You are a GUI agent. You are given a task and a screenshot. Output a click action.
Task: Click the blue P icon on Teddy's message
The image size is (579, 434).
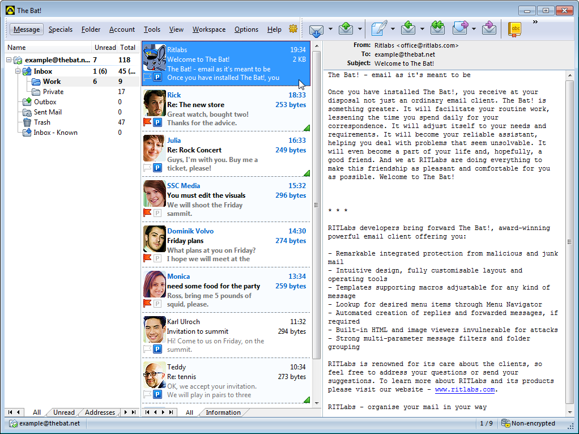(x=157, y=394)
